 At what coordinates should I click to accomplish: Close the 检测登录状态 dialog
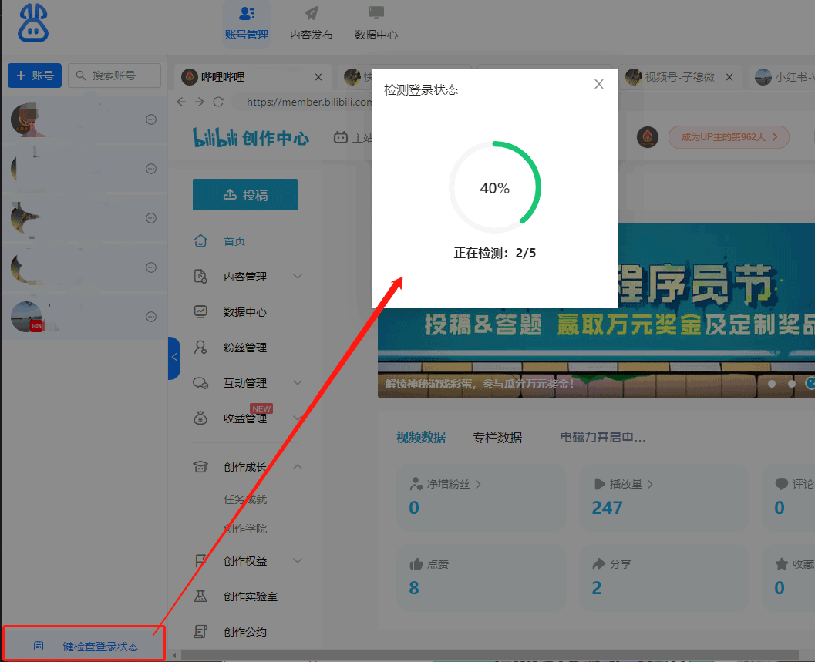click(599, 84)
